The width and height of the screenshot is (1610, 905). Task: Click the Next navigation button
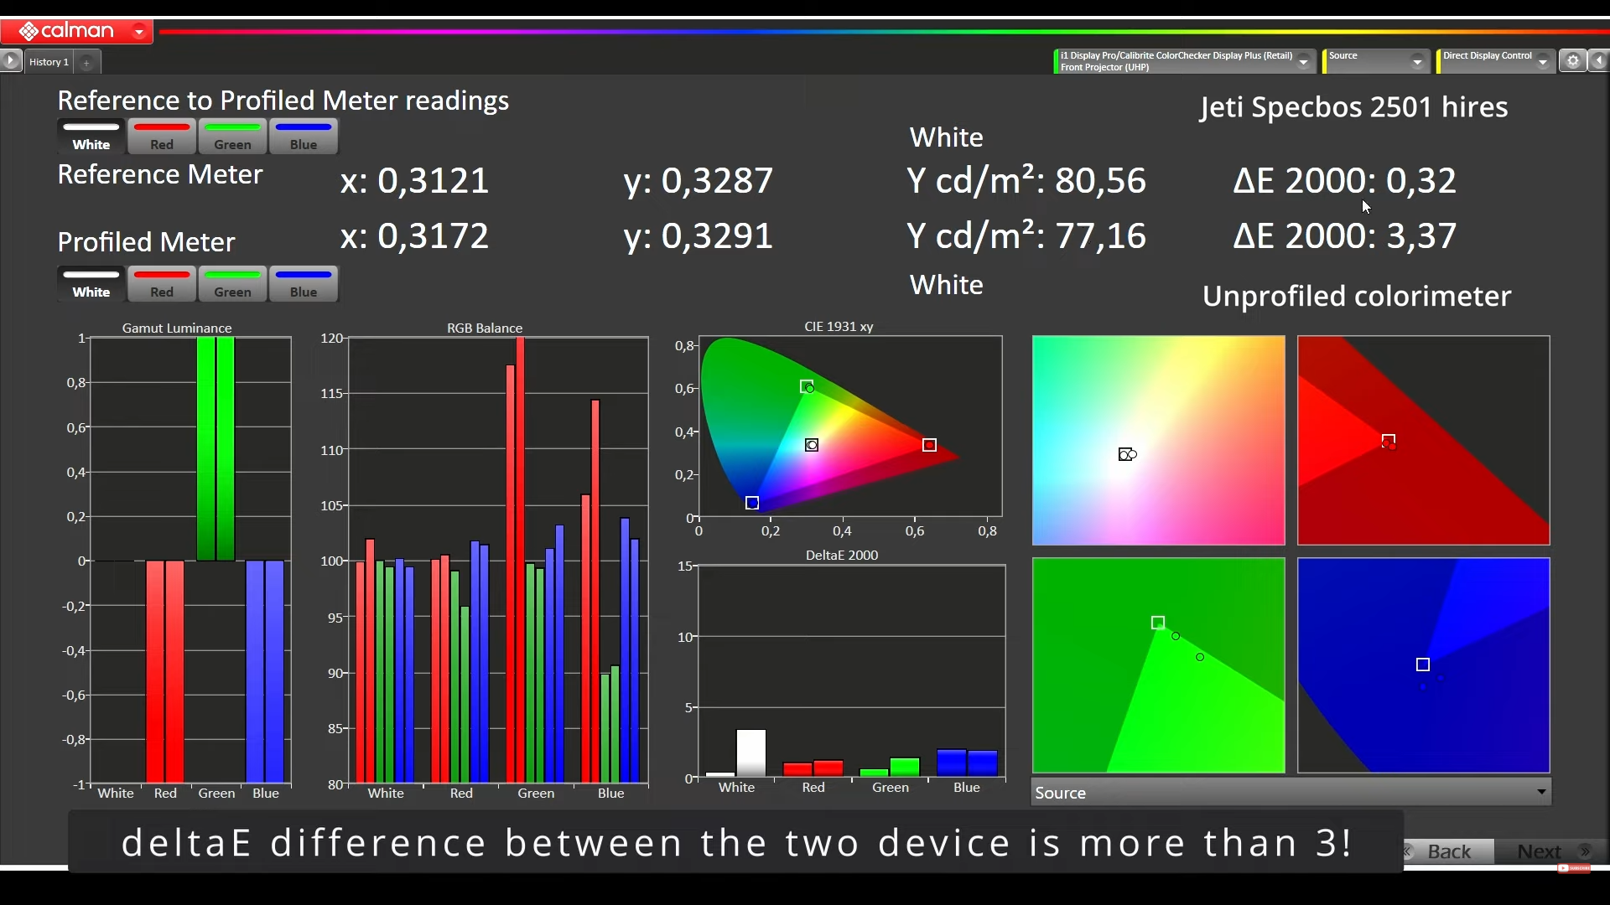1541,851
